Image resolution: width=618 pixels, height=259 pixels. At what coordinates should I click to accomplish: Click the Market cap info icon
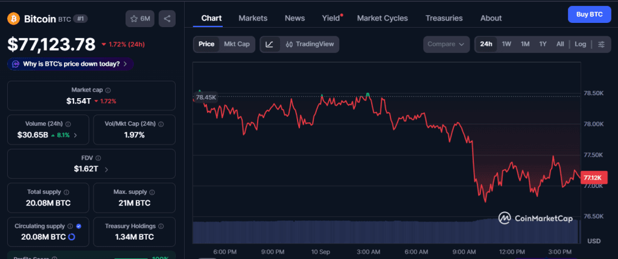coord(108,90)
